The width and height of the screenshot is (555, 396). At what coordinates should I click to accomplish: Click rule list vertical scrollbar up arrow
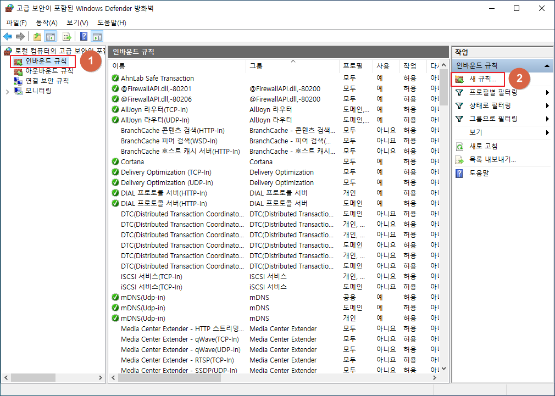tap(444, 65)
